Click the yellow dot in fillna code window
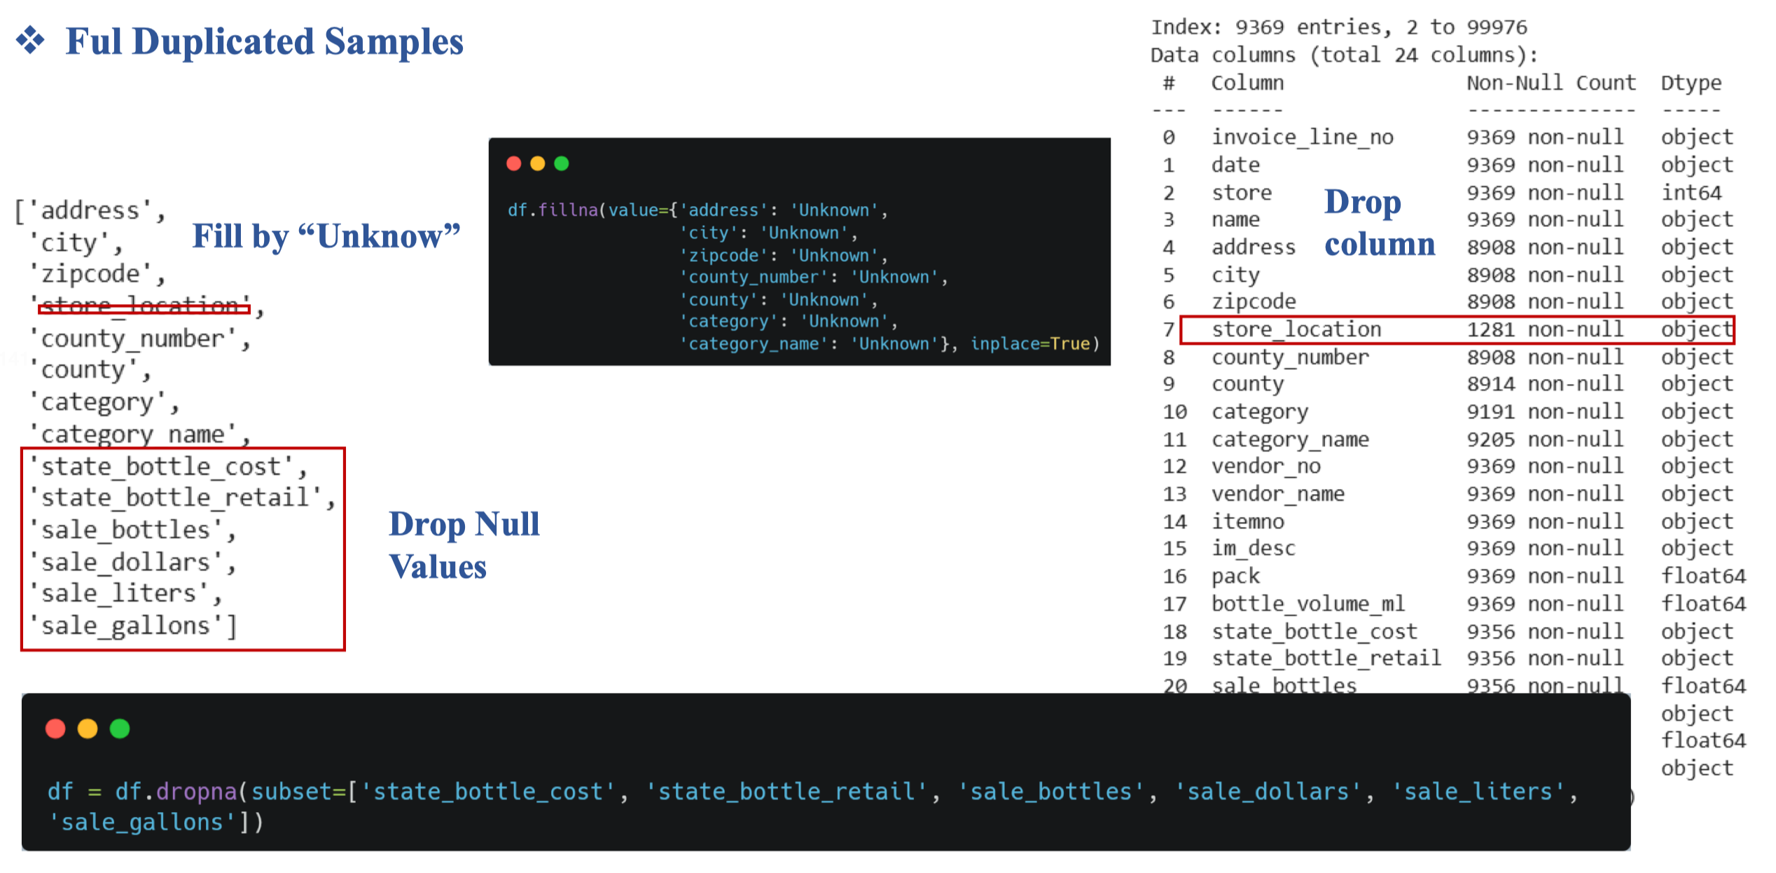1776x873 pixels. point(537,163)
